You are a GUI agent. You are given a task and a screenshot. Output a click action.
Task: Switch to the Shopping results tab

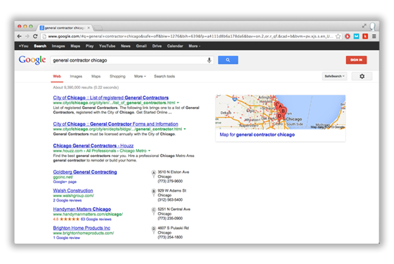[x=118, y=76]
